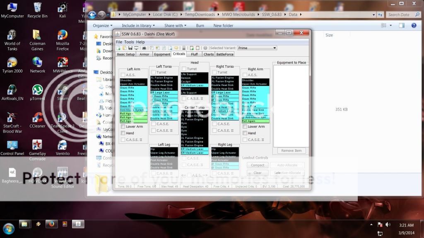This screenshot has width=424, height=238.
Task: Toggle the Left Arm Lower Arm checkbox
Action: tap(123, 126)
